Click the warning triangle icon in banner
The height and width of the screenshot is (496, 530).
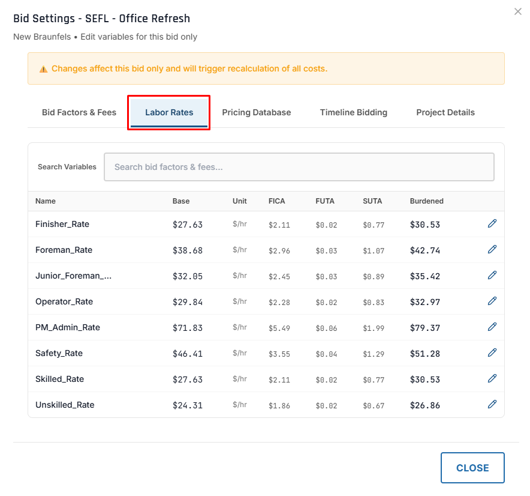tap(43, 69)
